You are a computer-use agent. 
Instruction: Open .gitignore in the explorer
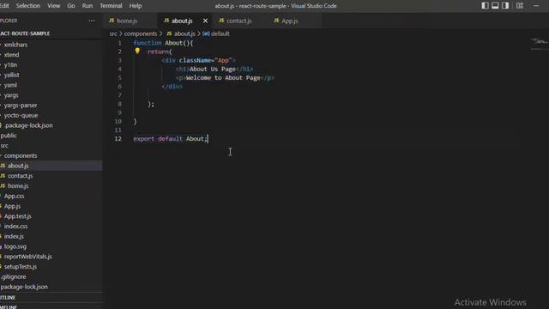click(14, 276)
